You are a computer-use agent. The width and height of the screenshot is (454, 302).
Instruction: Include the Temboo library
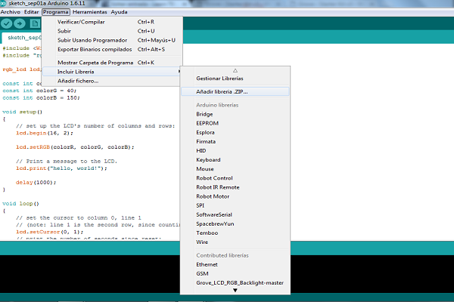(235, 233)
